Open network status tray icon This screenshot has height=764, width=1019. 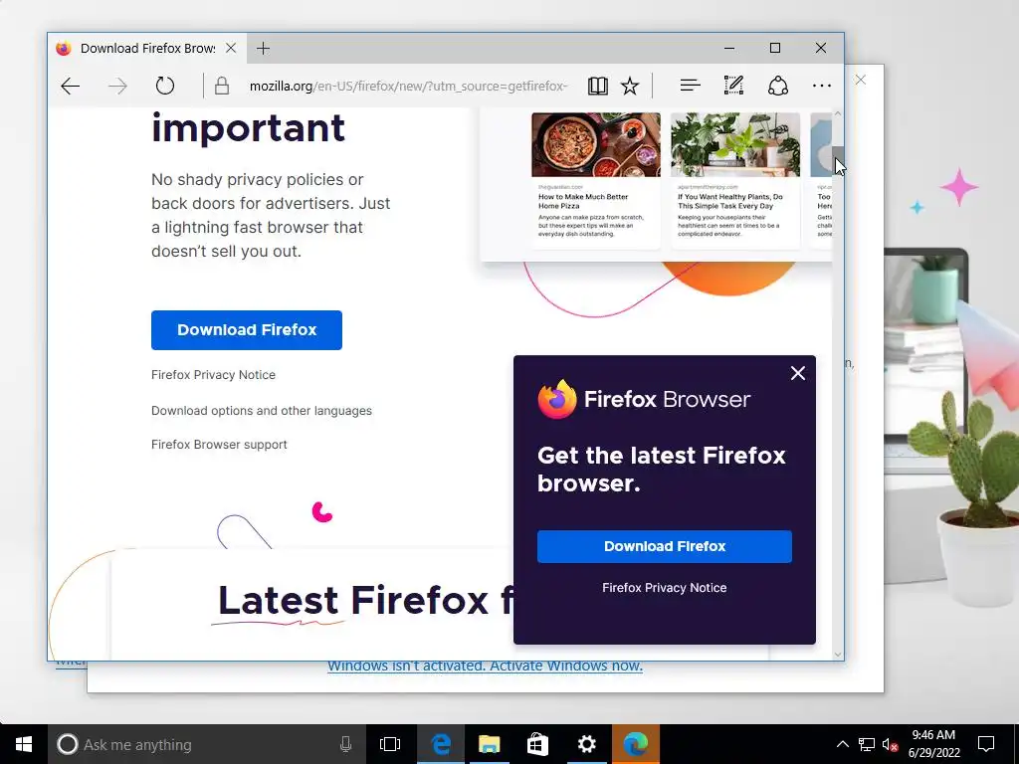[867, 744]
